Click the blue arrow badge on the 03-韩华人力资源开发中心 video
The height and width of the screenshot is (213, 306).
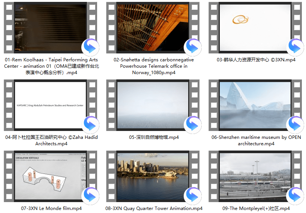[295, 47]
